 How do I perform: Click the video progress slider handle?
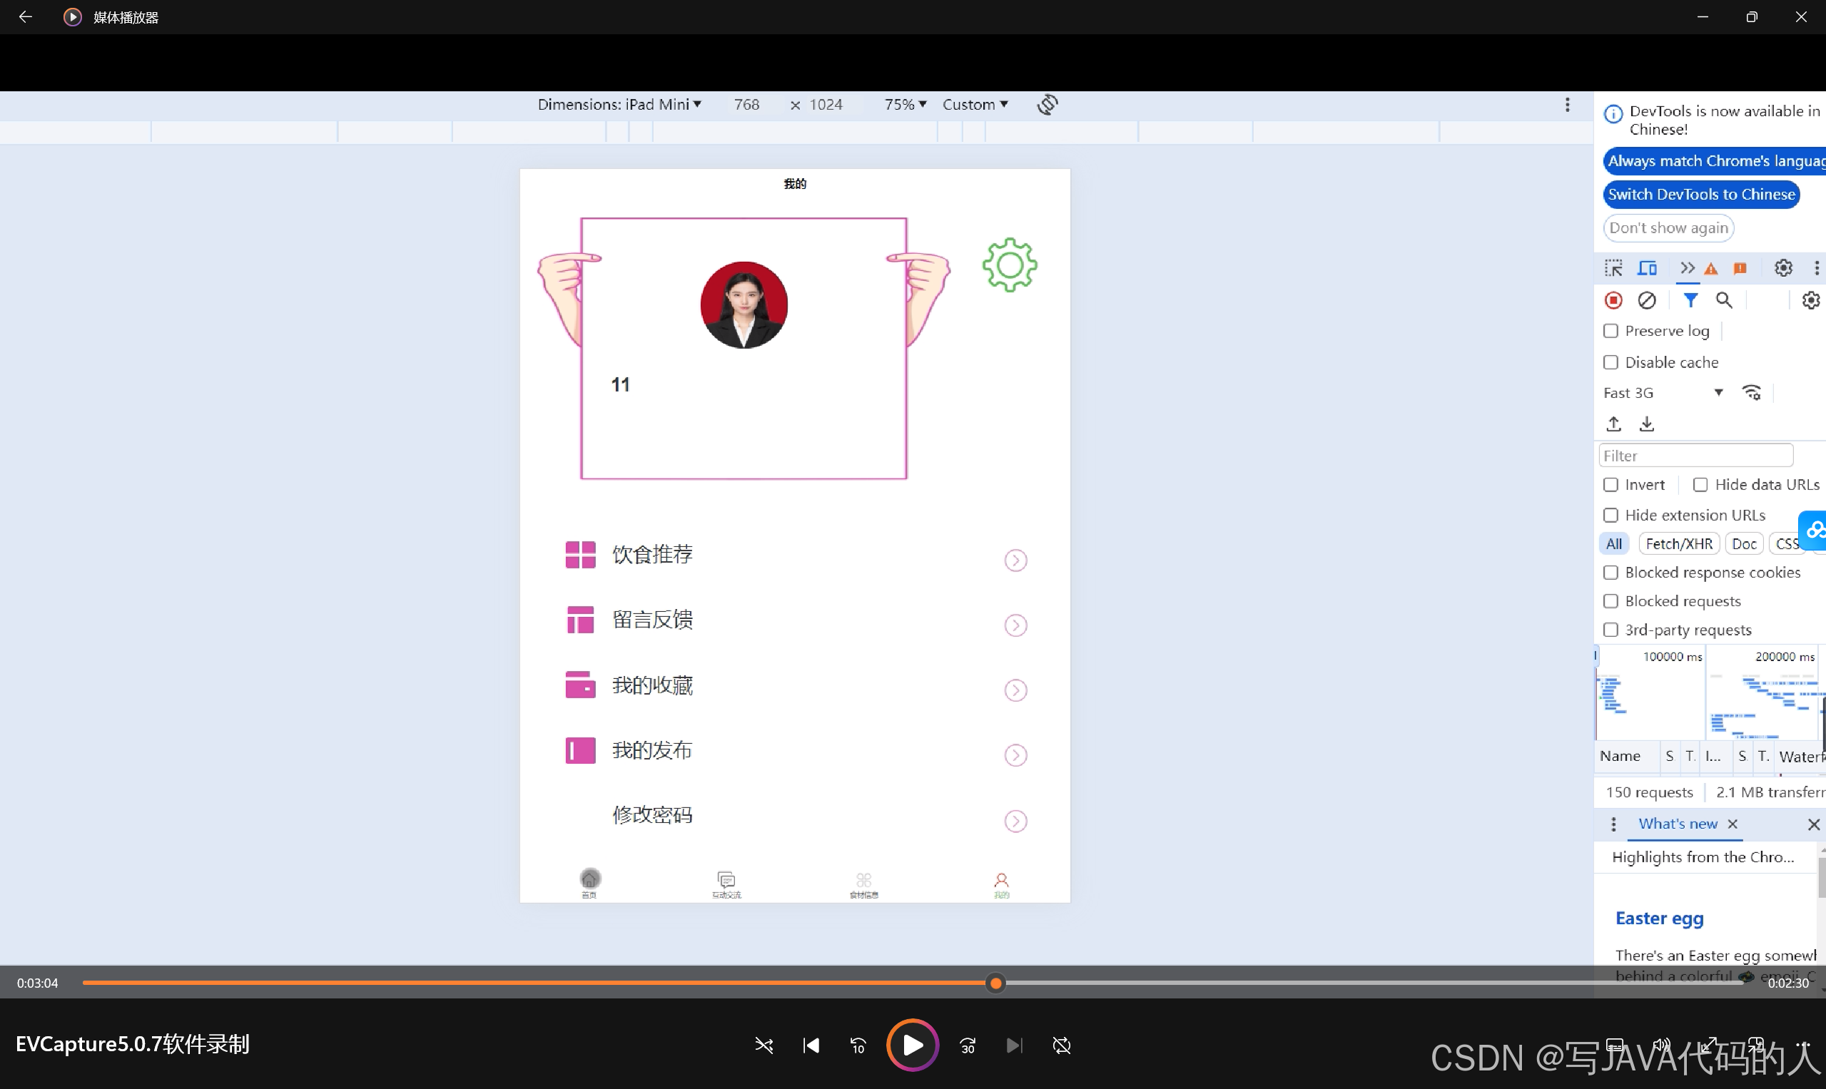coord(995,983)
